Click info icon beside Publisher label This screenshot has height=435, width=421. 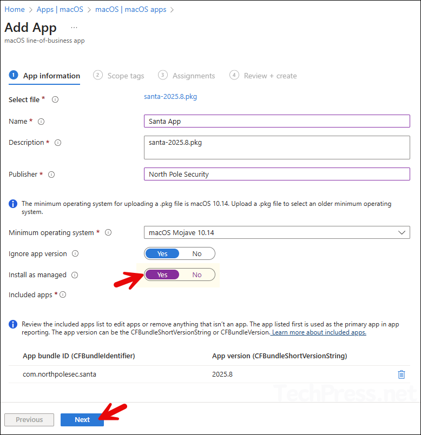51,175
